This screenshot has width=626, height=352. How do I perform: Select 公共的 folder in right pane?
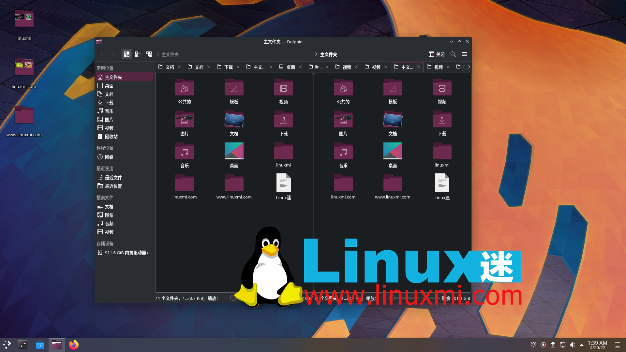click(x=343, y=91)
